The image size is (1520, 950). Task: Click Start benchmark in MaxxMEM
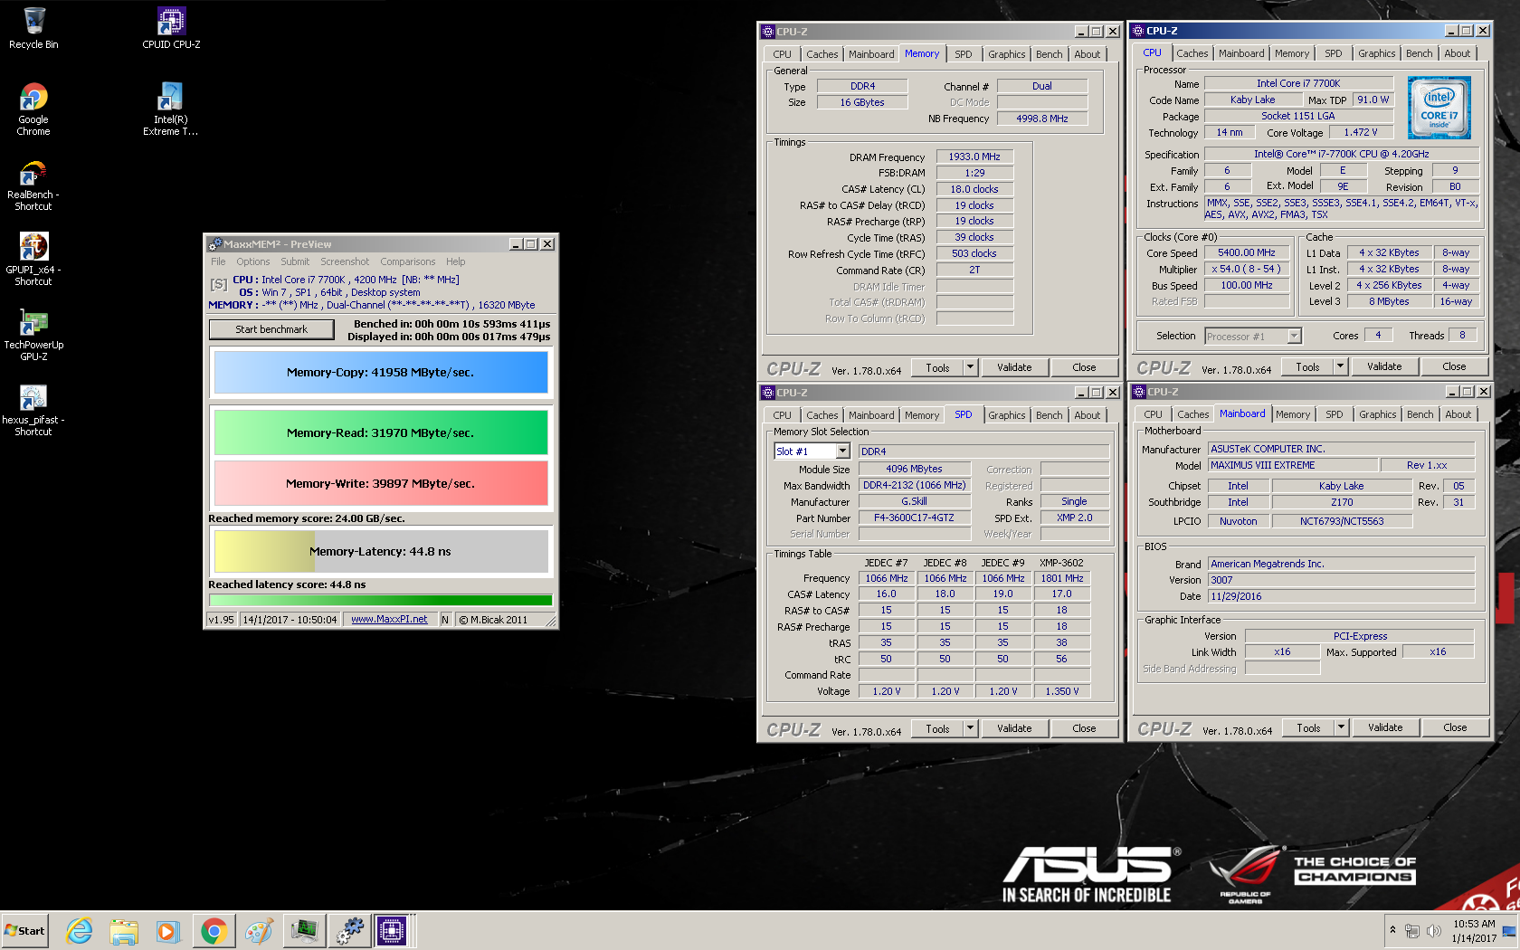pos(271,329)
